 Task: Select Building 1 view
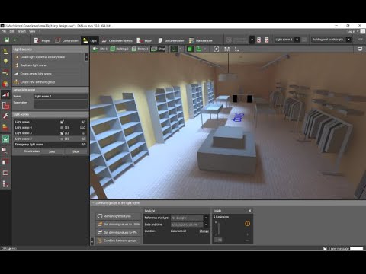[x=120, y=49]
